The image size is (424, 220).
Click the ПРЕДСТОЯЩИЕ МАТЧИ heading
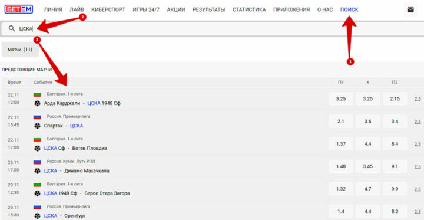point(26,70)
